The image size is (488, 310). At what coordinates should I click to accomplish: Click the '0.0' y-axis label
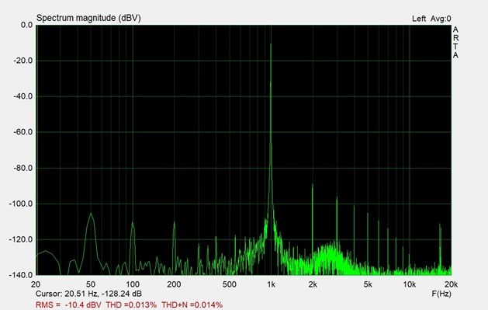click(x=26, y=25)
